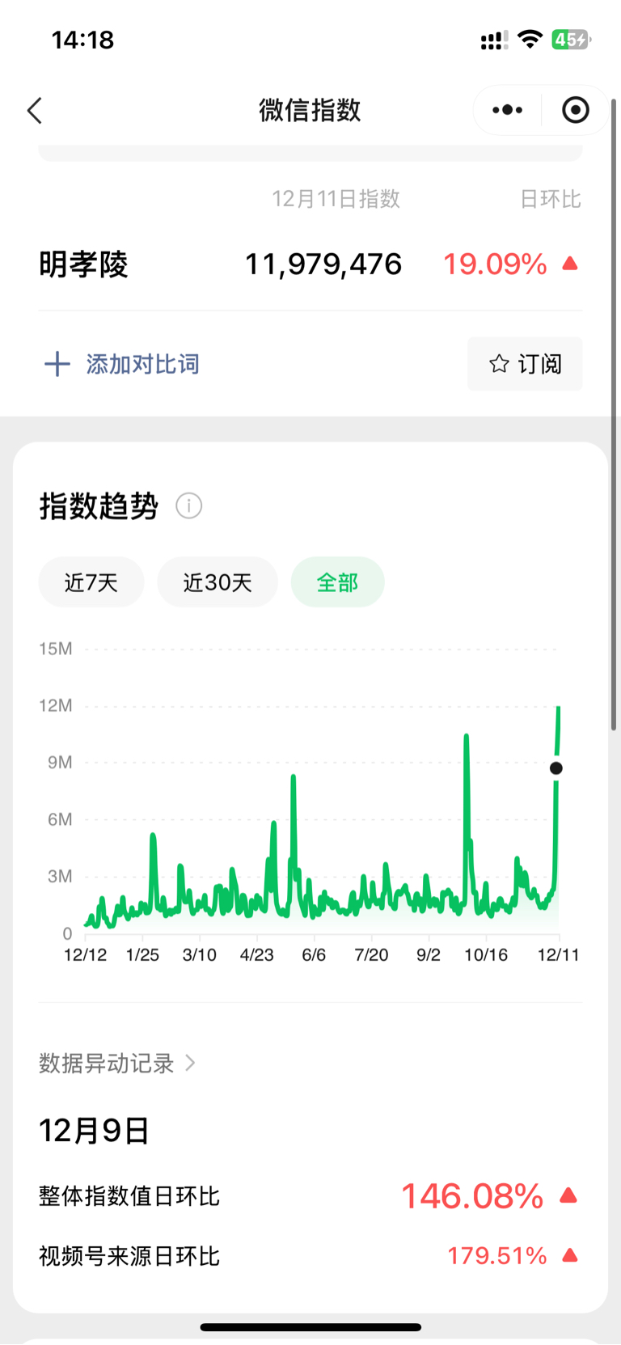
Task: Tap the 订阅 button
Action: coord(525,364)
